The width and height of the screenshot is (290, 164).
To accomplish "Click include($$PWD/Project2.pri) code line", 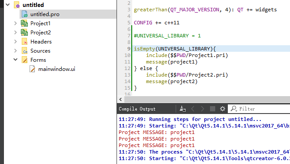I will [x=187, y=75].
